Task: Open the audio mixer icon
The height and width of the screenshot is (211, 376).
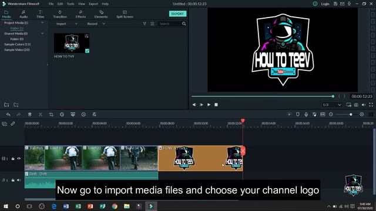Action: pyautogui.click(x=314, y=115)
